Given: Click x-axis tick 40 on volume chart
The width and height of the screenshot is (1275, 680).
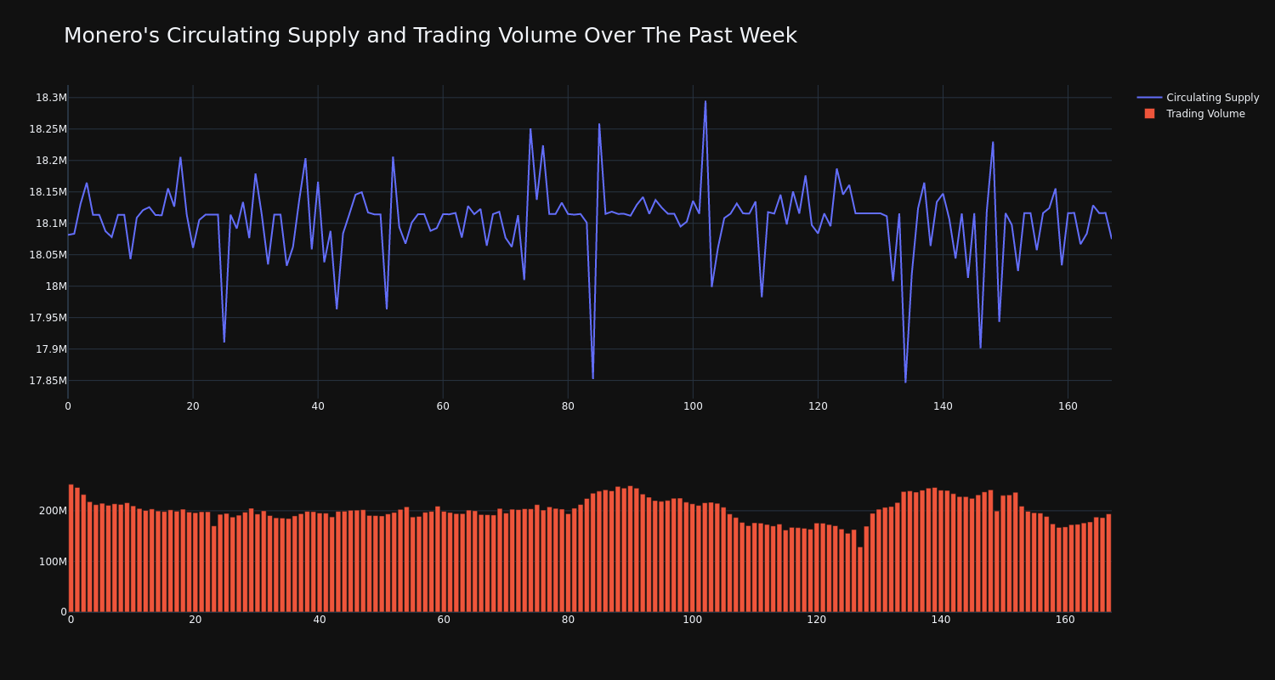Looking at the screenshot, I should [x=320, y=620].
